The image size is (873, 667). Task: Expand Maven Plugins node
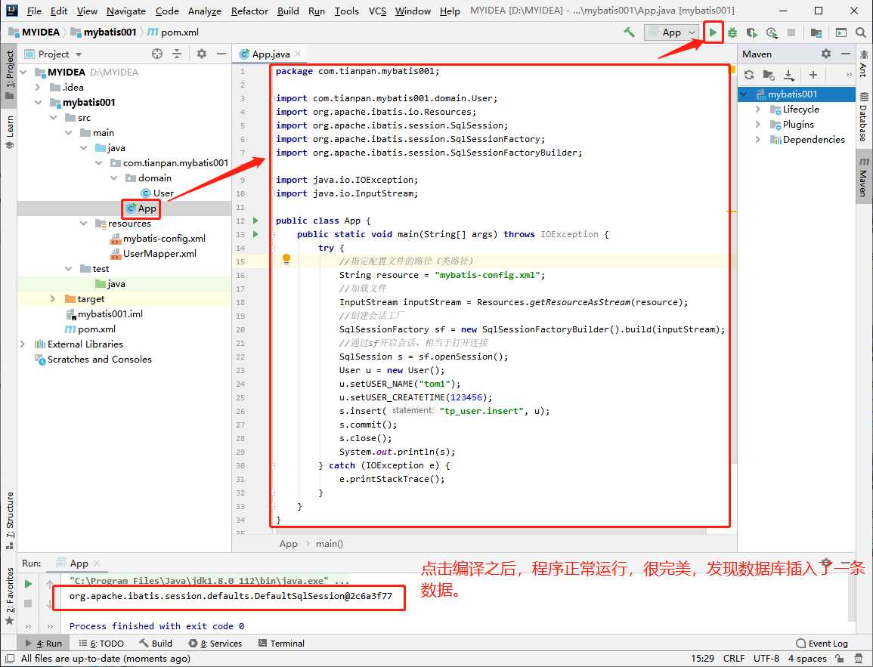[x=758, y=125]
